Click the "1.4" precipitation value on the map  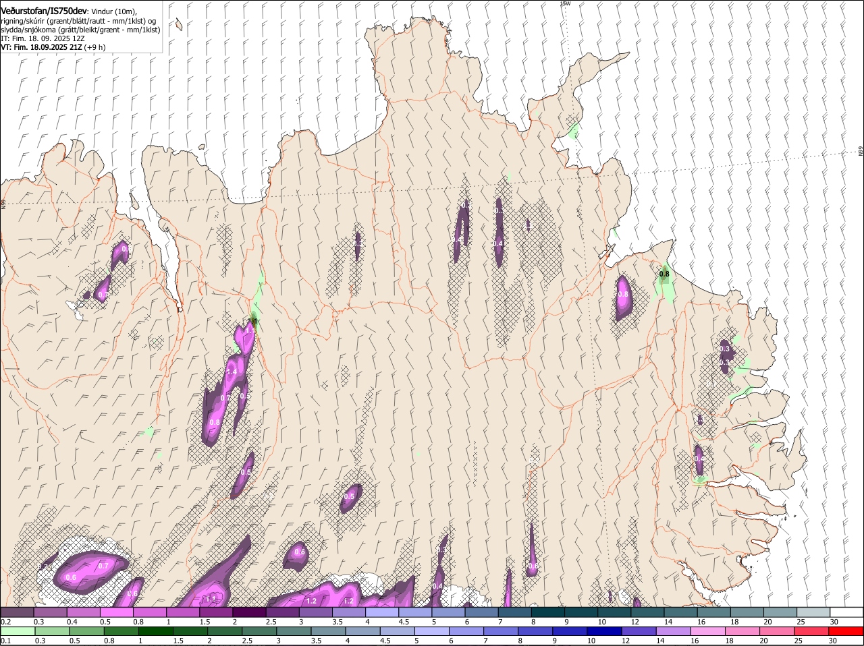coord(232,372)
